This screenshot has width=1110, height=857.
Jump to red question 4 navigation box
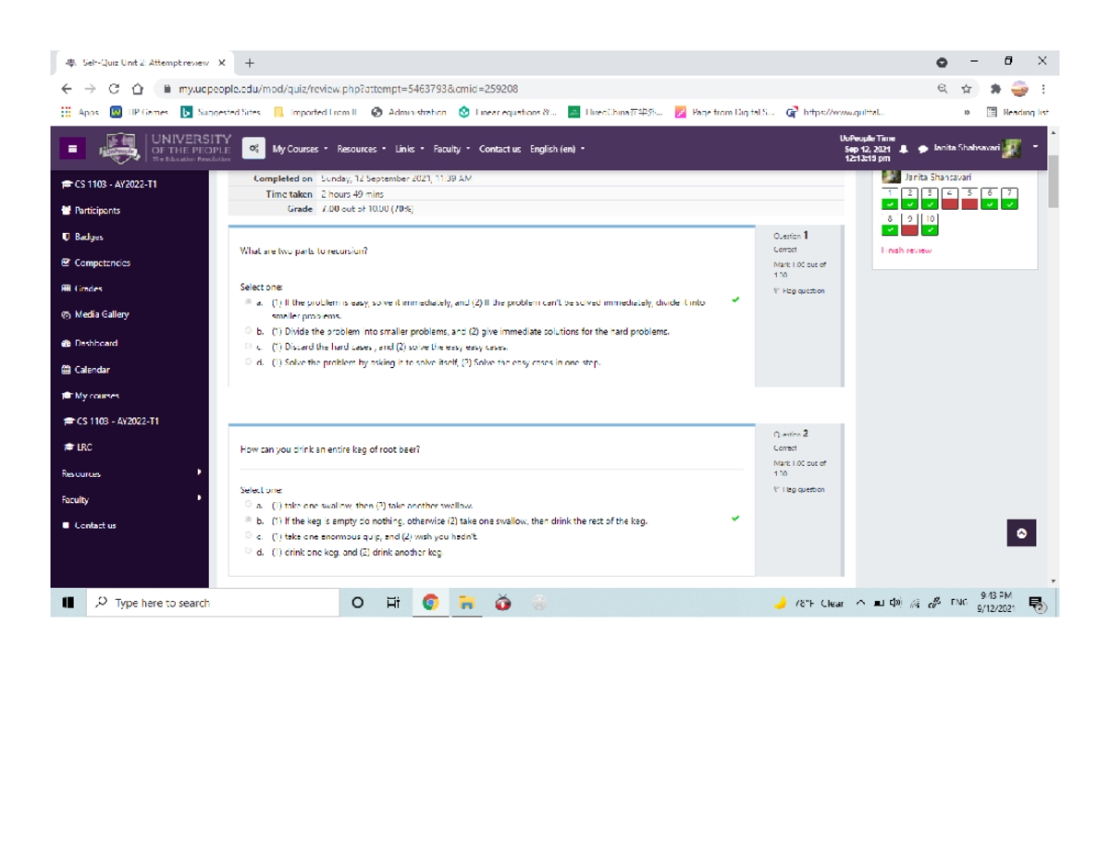click(x=950, y=199)
